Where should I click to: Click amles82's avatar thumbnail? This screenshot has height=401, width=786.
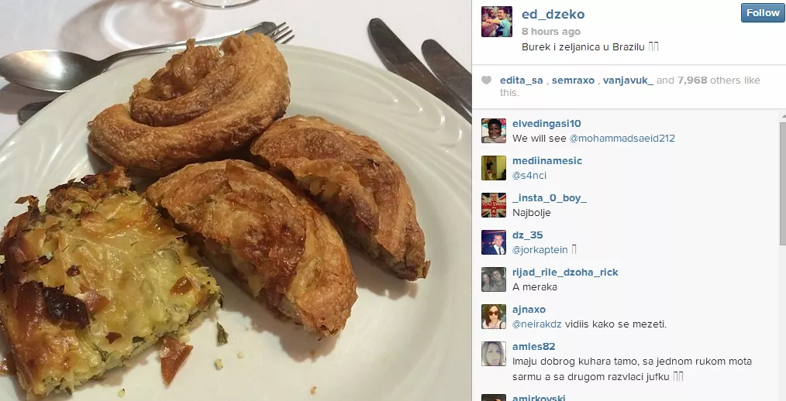(x=494, y=354)
